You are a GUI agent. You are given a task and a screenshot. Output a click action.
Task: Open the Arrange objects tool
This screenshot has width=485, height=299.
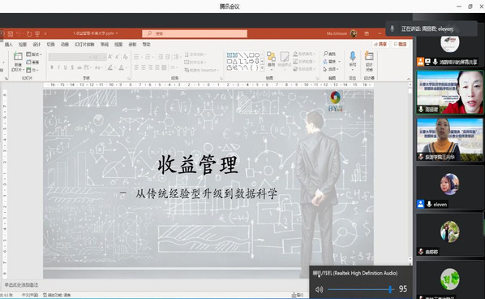coord(271,58)
